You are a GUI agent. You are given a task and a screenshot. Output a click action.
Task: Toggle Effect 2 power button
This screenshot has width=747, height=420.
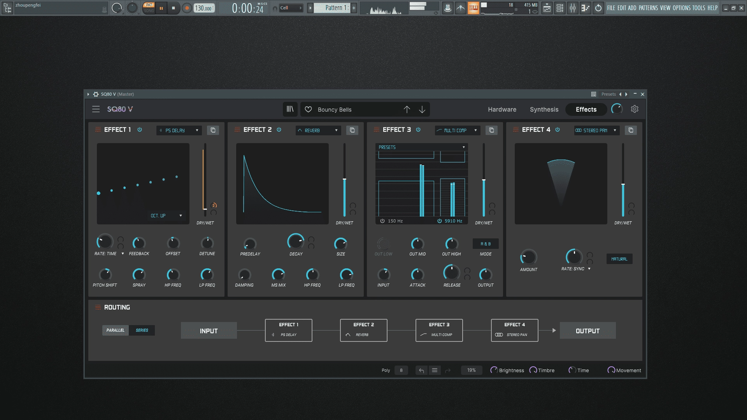point(279,130)
